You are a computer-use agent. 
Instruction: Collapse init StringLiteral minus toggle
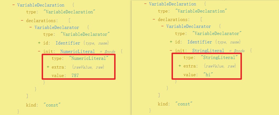[171, 51]
